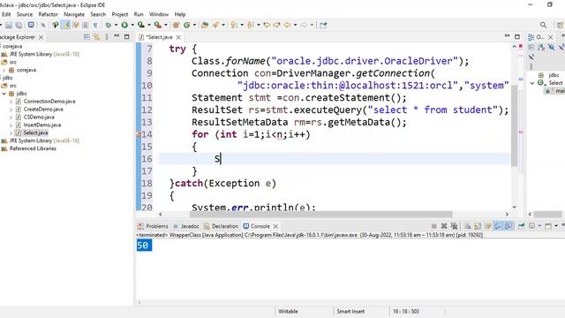Screen dimensions: 565x318
Task: Click the Save toolbar icon
Action: 8,25
